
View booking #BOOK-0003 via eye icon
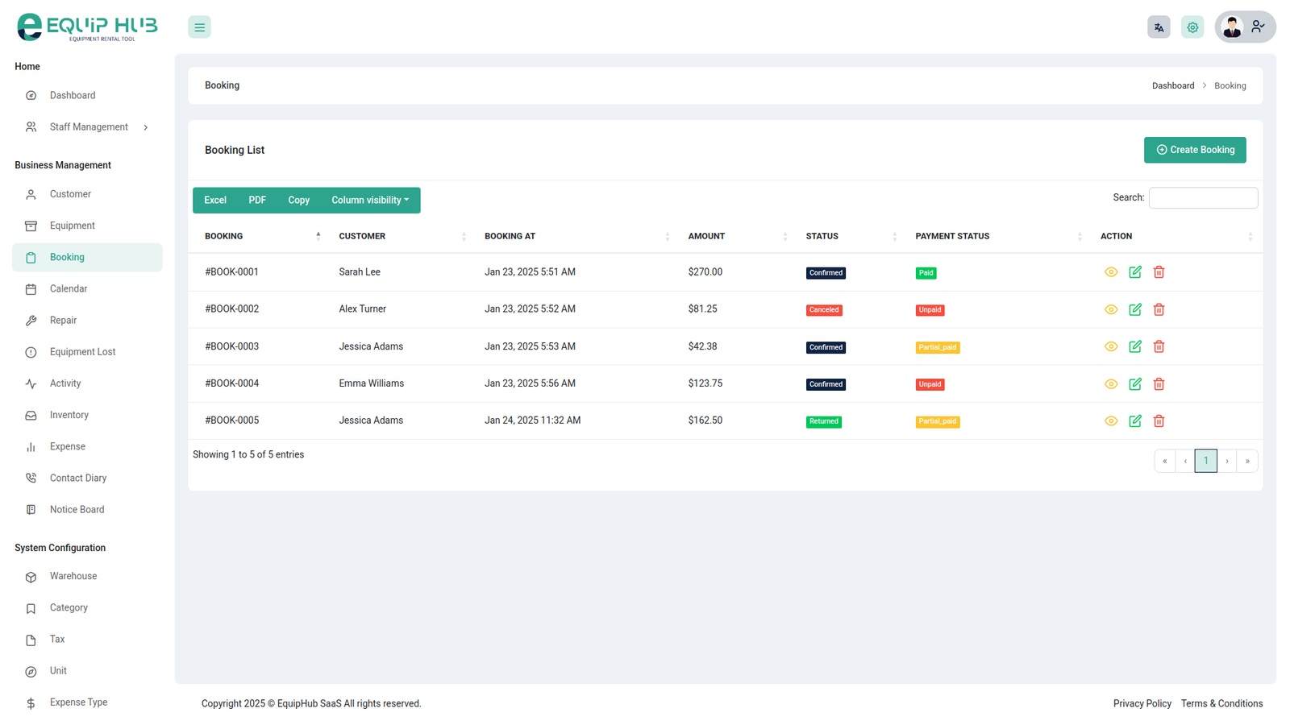pos(1111,346)
